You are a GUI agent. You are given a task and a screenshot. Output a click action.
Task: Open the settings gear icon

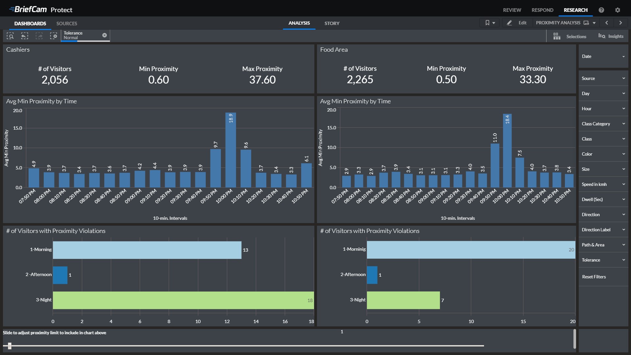[618, 10]
